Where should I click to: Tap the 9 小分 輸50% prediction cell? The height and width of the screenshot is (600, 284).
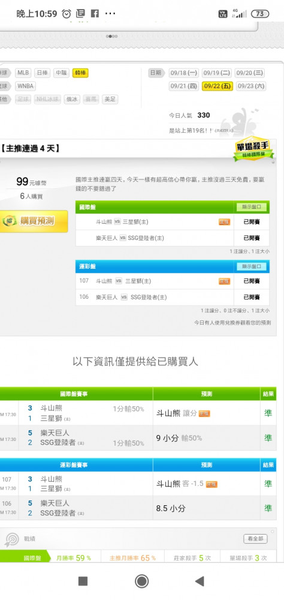(x=206, y=438)
